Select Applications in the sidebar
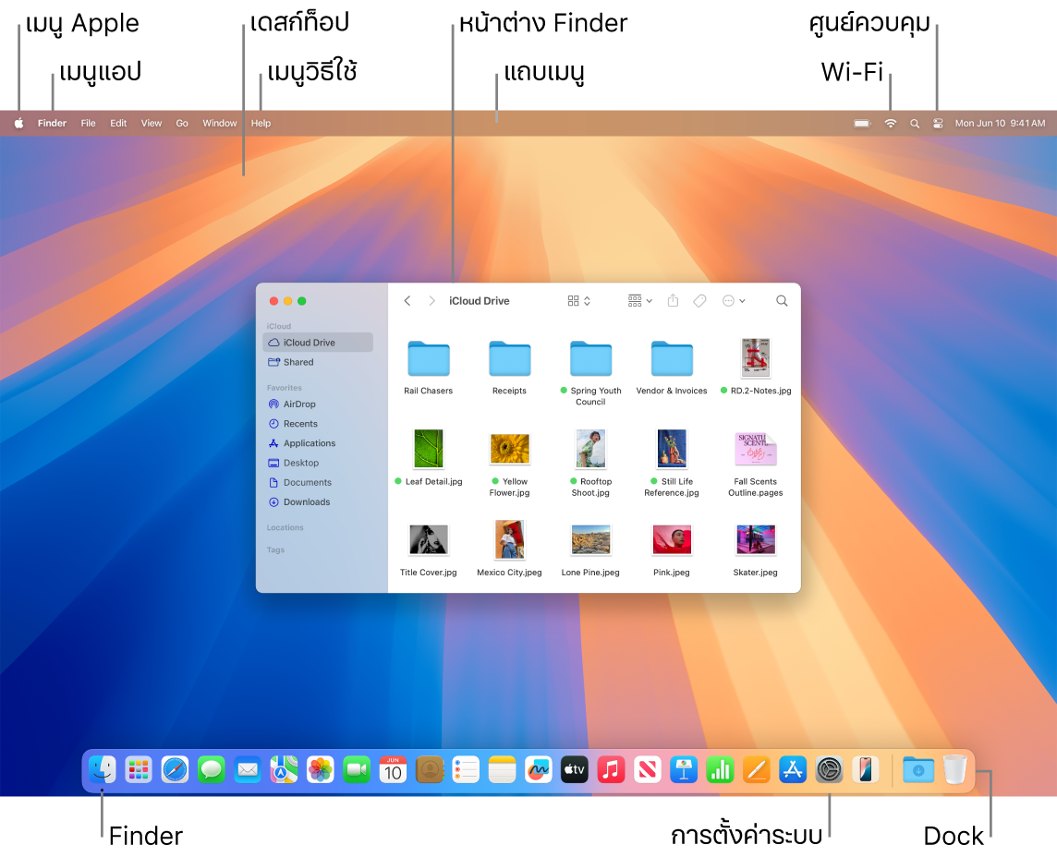Image resolution: width=1057 pixels, height=857 pixels. point(318,443)
